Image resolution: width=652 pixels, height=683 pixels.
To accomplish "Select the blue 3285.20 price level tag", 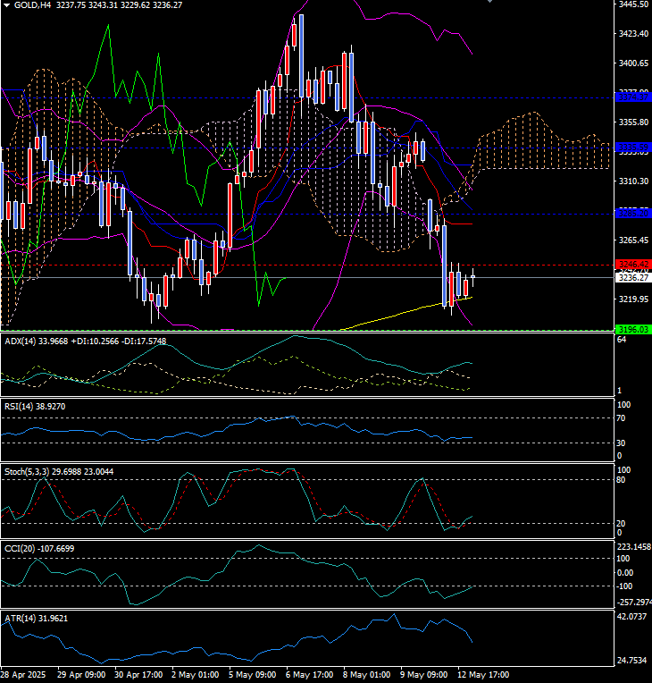I will pos(633,214).
